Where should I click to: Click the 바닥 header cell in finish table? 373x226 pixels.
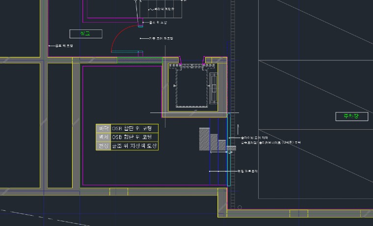click(x=103, y=128)
